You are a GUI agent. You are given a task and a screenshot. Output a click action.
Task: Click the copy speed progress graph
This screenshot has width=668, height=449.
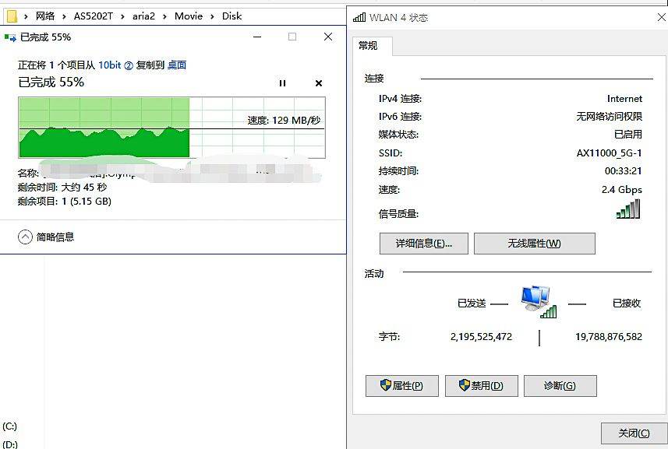point(172,128)
